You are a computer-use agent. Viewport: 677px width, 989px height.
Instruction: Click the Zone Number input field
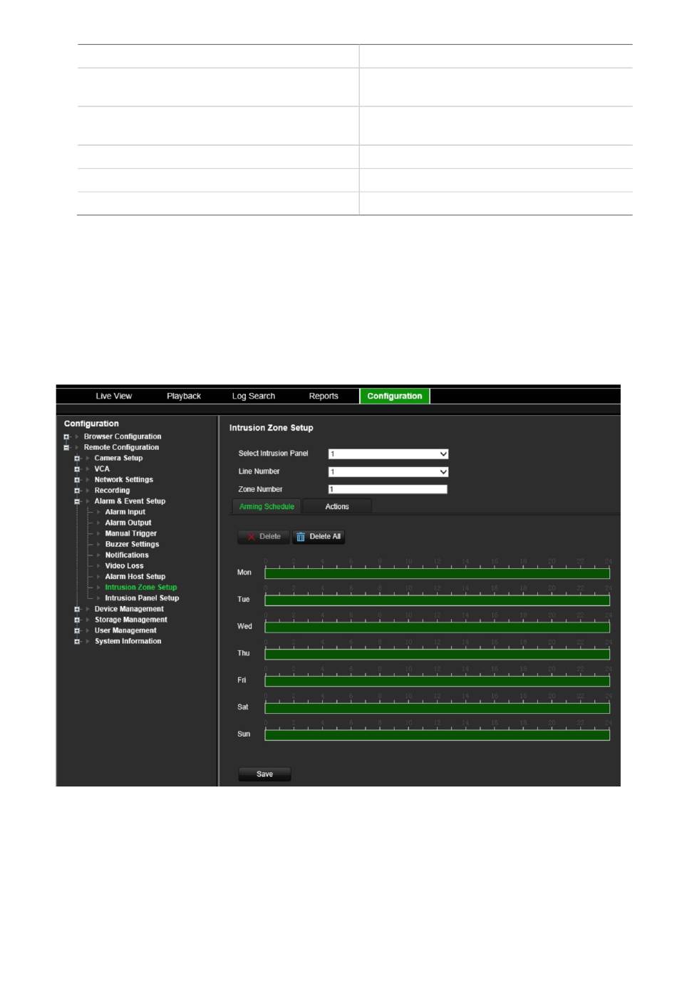click(388, 490)
